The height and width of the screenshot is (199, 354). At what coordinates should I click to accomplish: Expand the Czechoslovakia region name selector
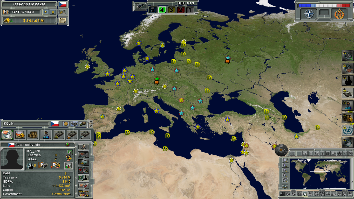[x=29, y=4]
